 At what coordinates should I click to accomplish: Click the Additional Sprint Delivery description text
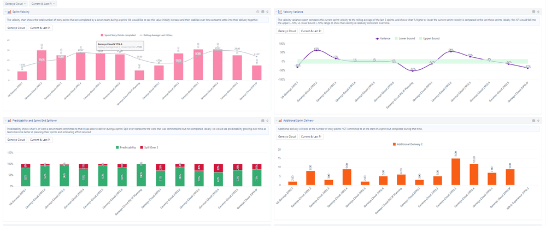coord(350,128)
